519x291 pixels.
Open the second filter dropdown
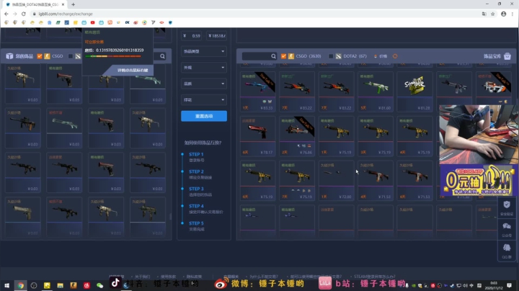pos(204,68)
